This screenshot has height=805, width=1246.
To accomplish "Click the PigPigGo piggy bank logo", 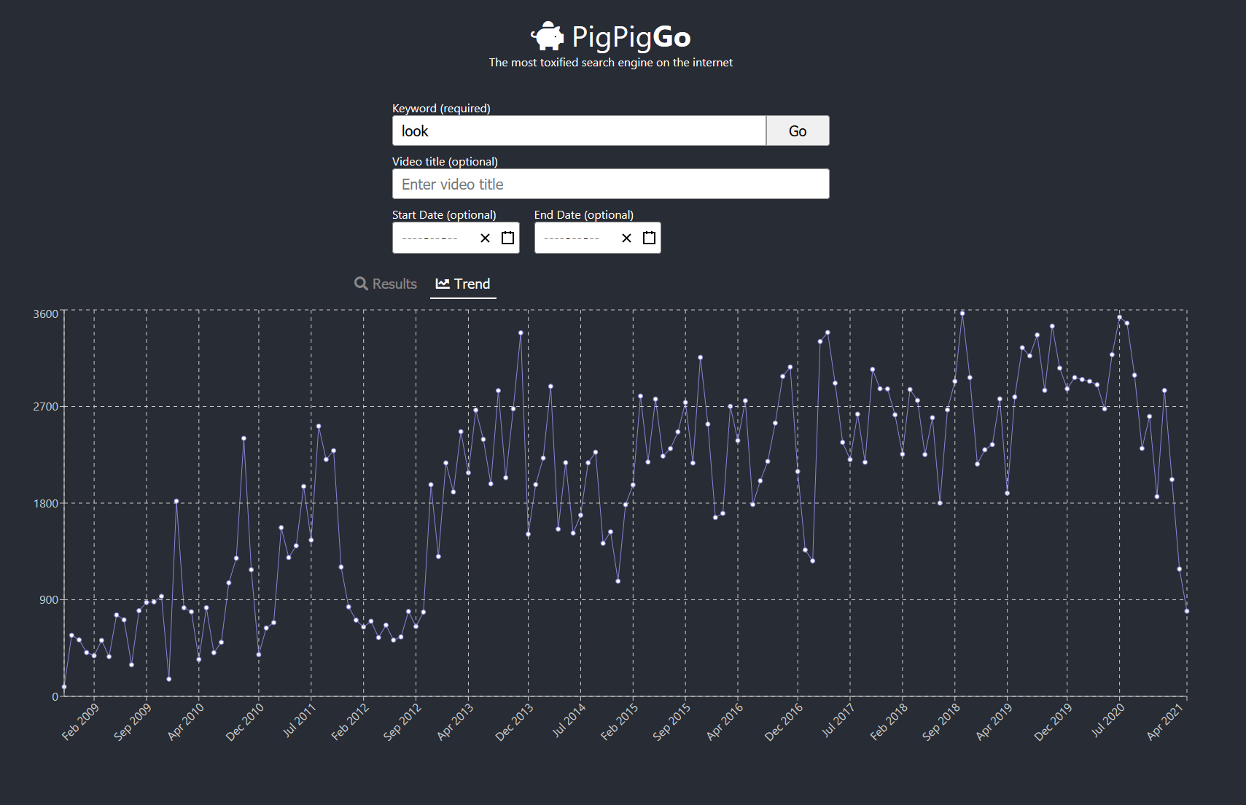I will coord(547,36).
